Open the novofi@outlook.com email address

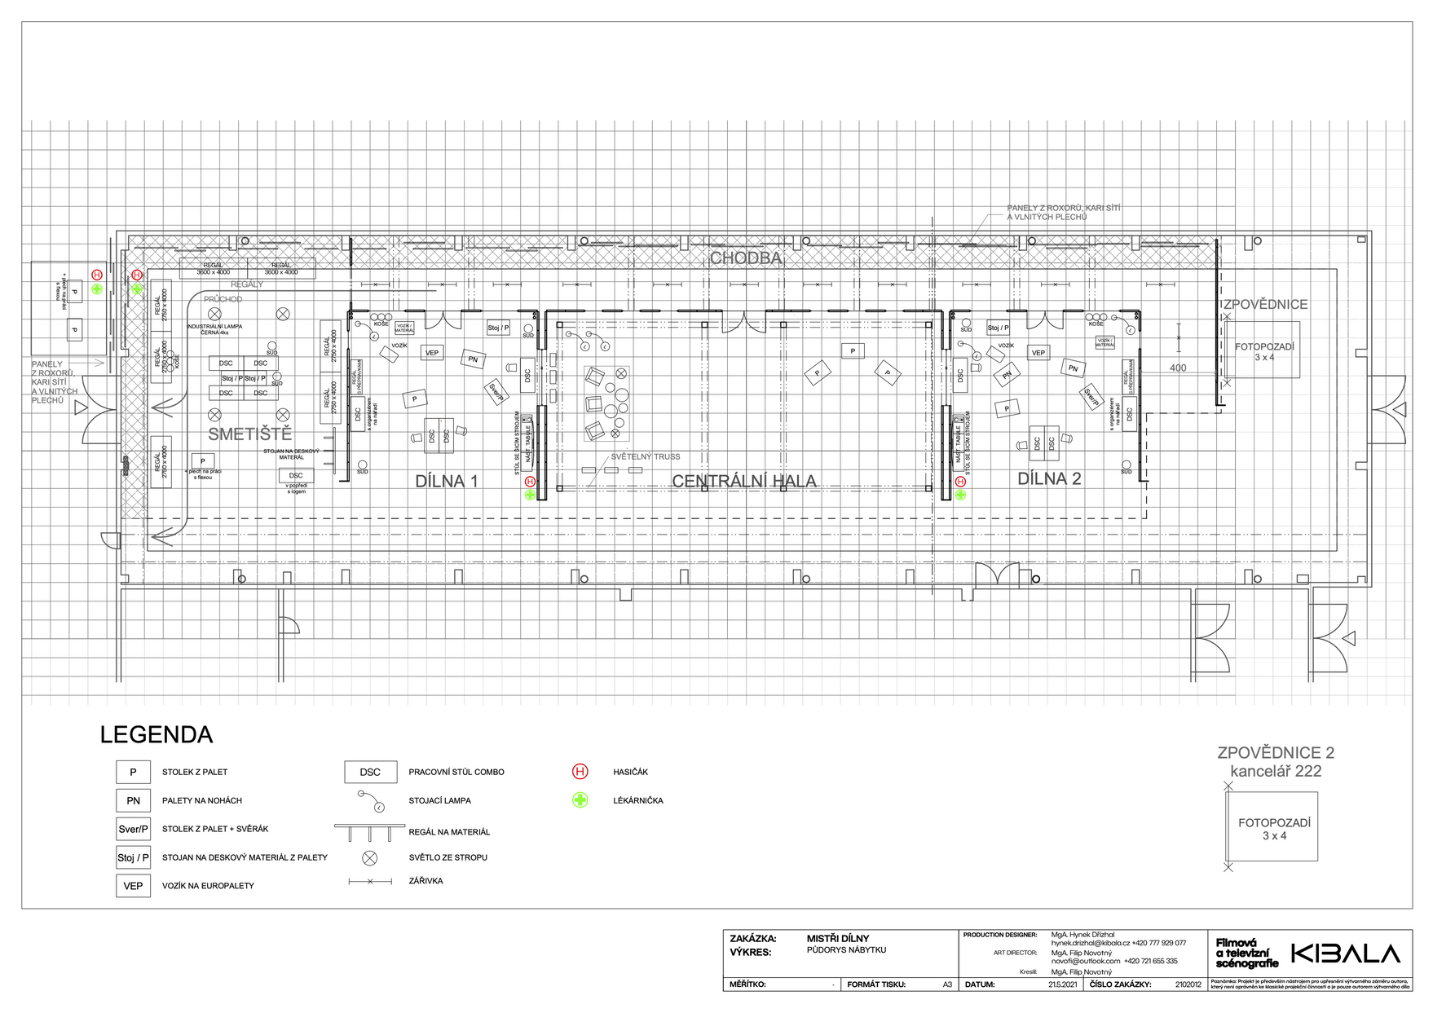pyautogui.click(x=1085, y=961)
